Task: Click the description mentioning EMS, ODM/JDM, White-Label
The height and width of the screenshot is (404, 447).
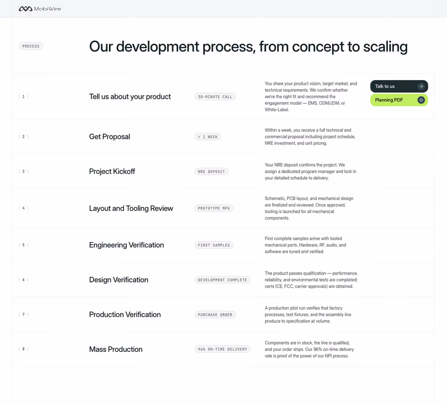Action: coord(311,97)
